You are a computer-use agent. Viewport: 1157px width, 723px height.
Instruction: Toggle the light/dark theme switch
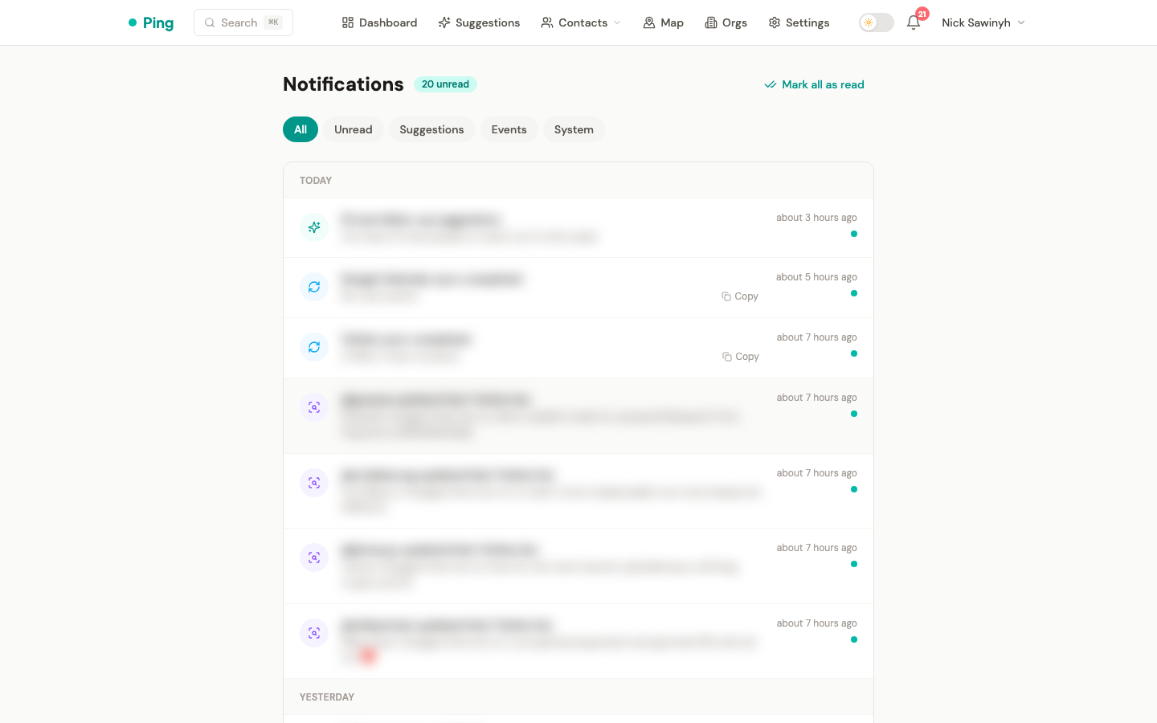[877, 22]
